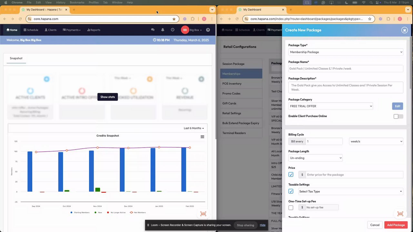
Task: Click Add Package button
Action: point(396,225)
